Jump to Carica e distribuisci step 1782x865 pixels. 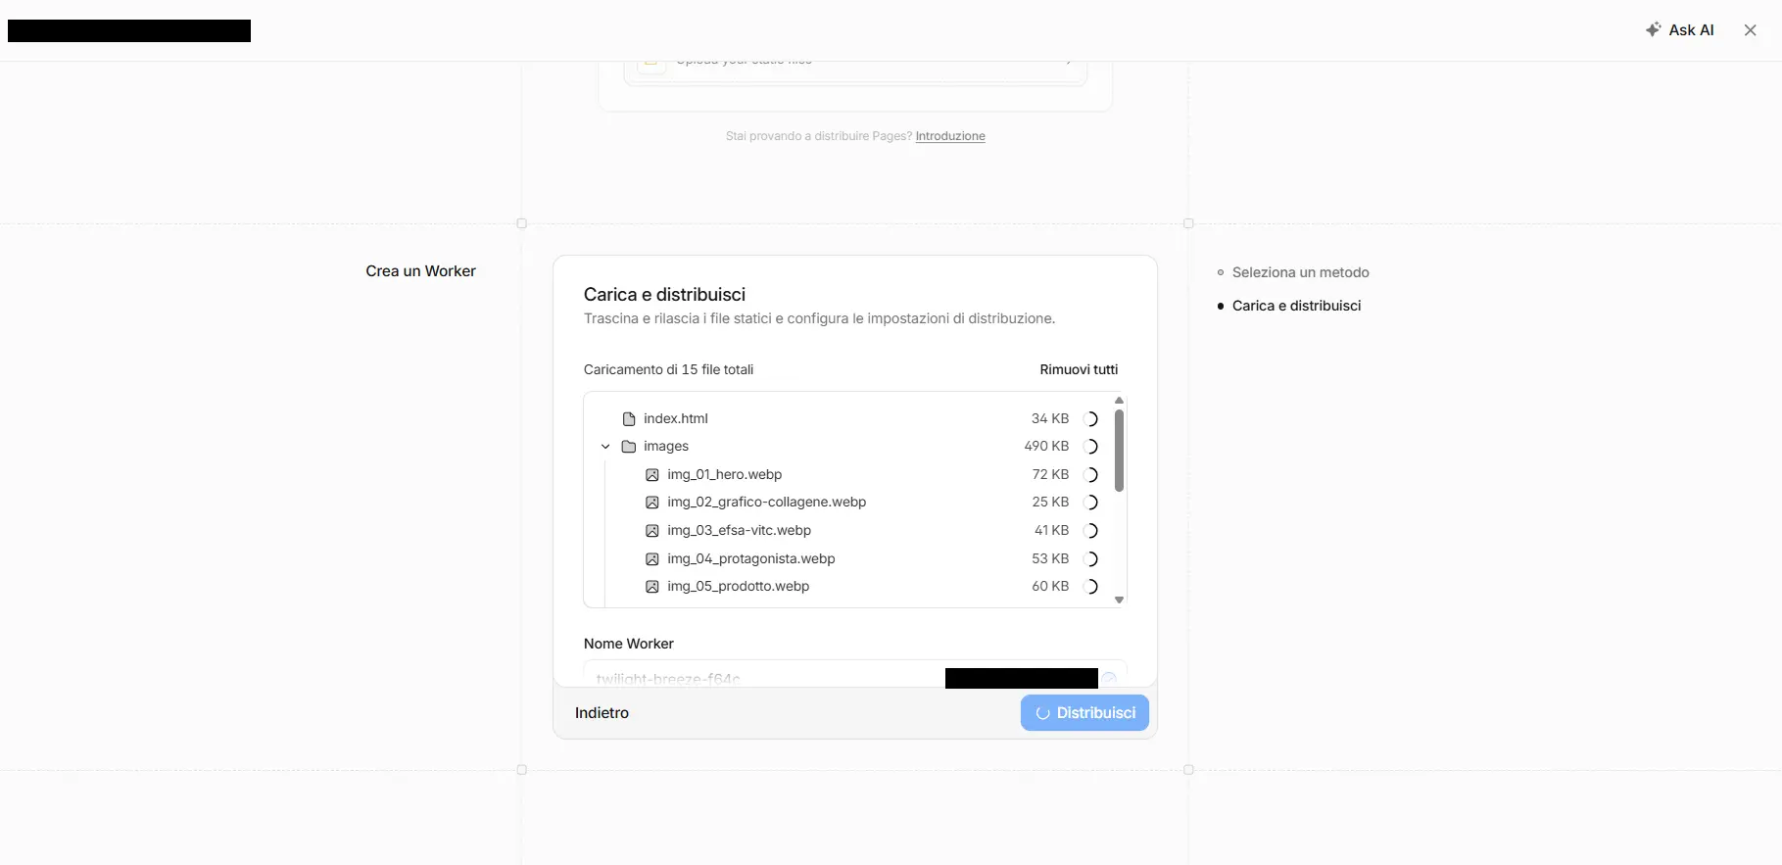point(1296,306)
